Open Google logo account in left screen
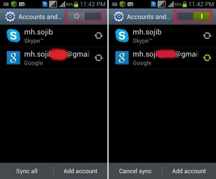This screenshot has height=179, width=216. tap(13, 58)
